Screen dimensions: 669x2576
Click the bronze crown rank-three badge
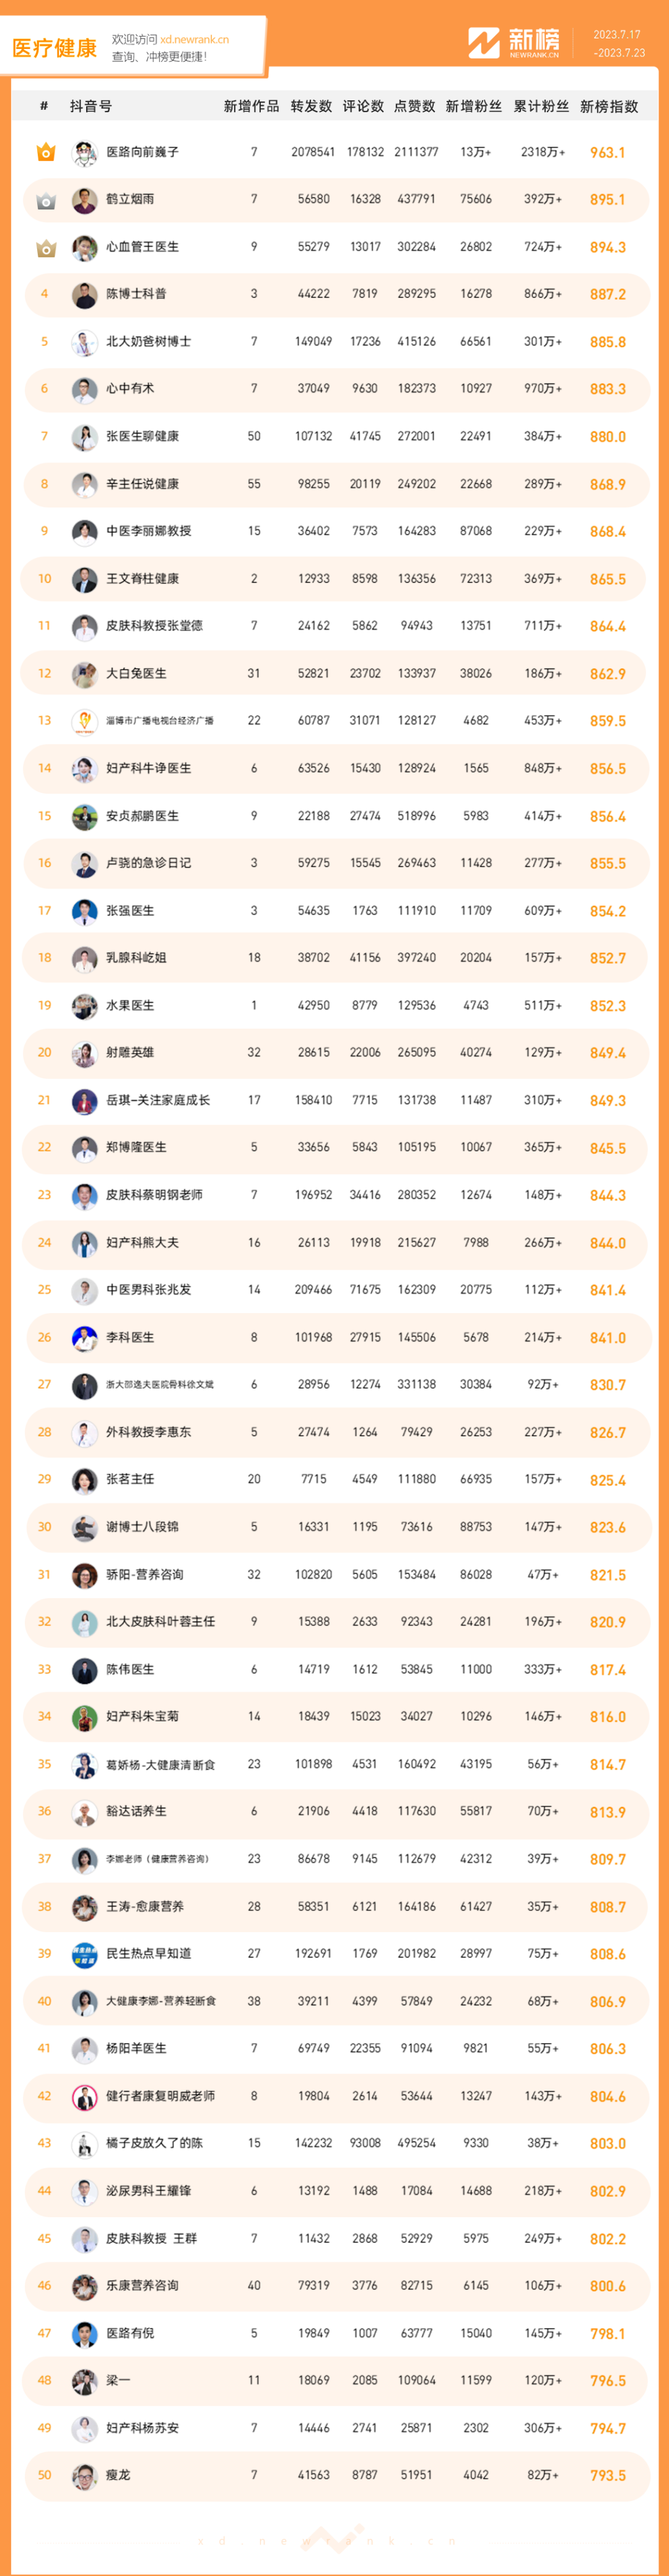(x=45, y=247)
